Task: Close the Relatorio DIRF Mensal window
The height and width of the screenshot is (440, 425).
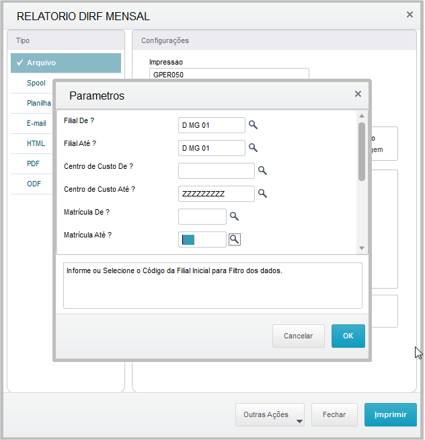Action: (x=410, y=15)
